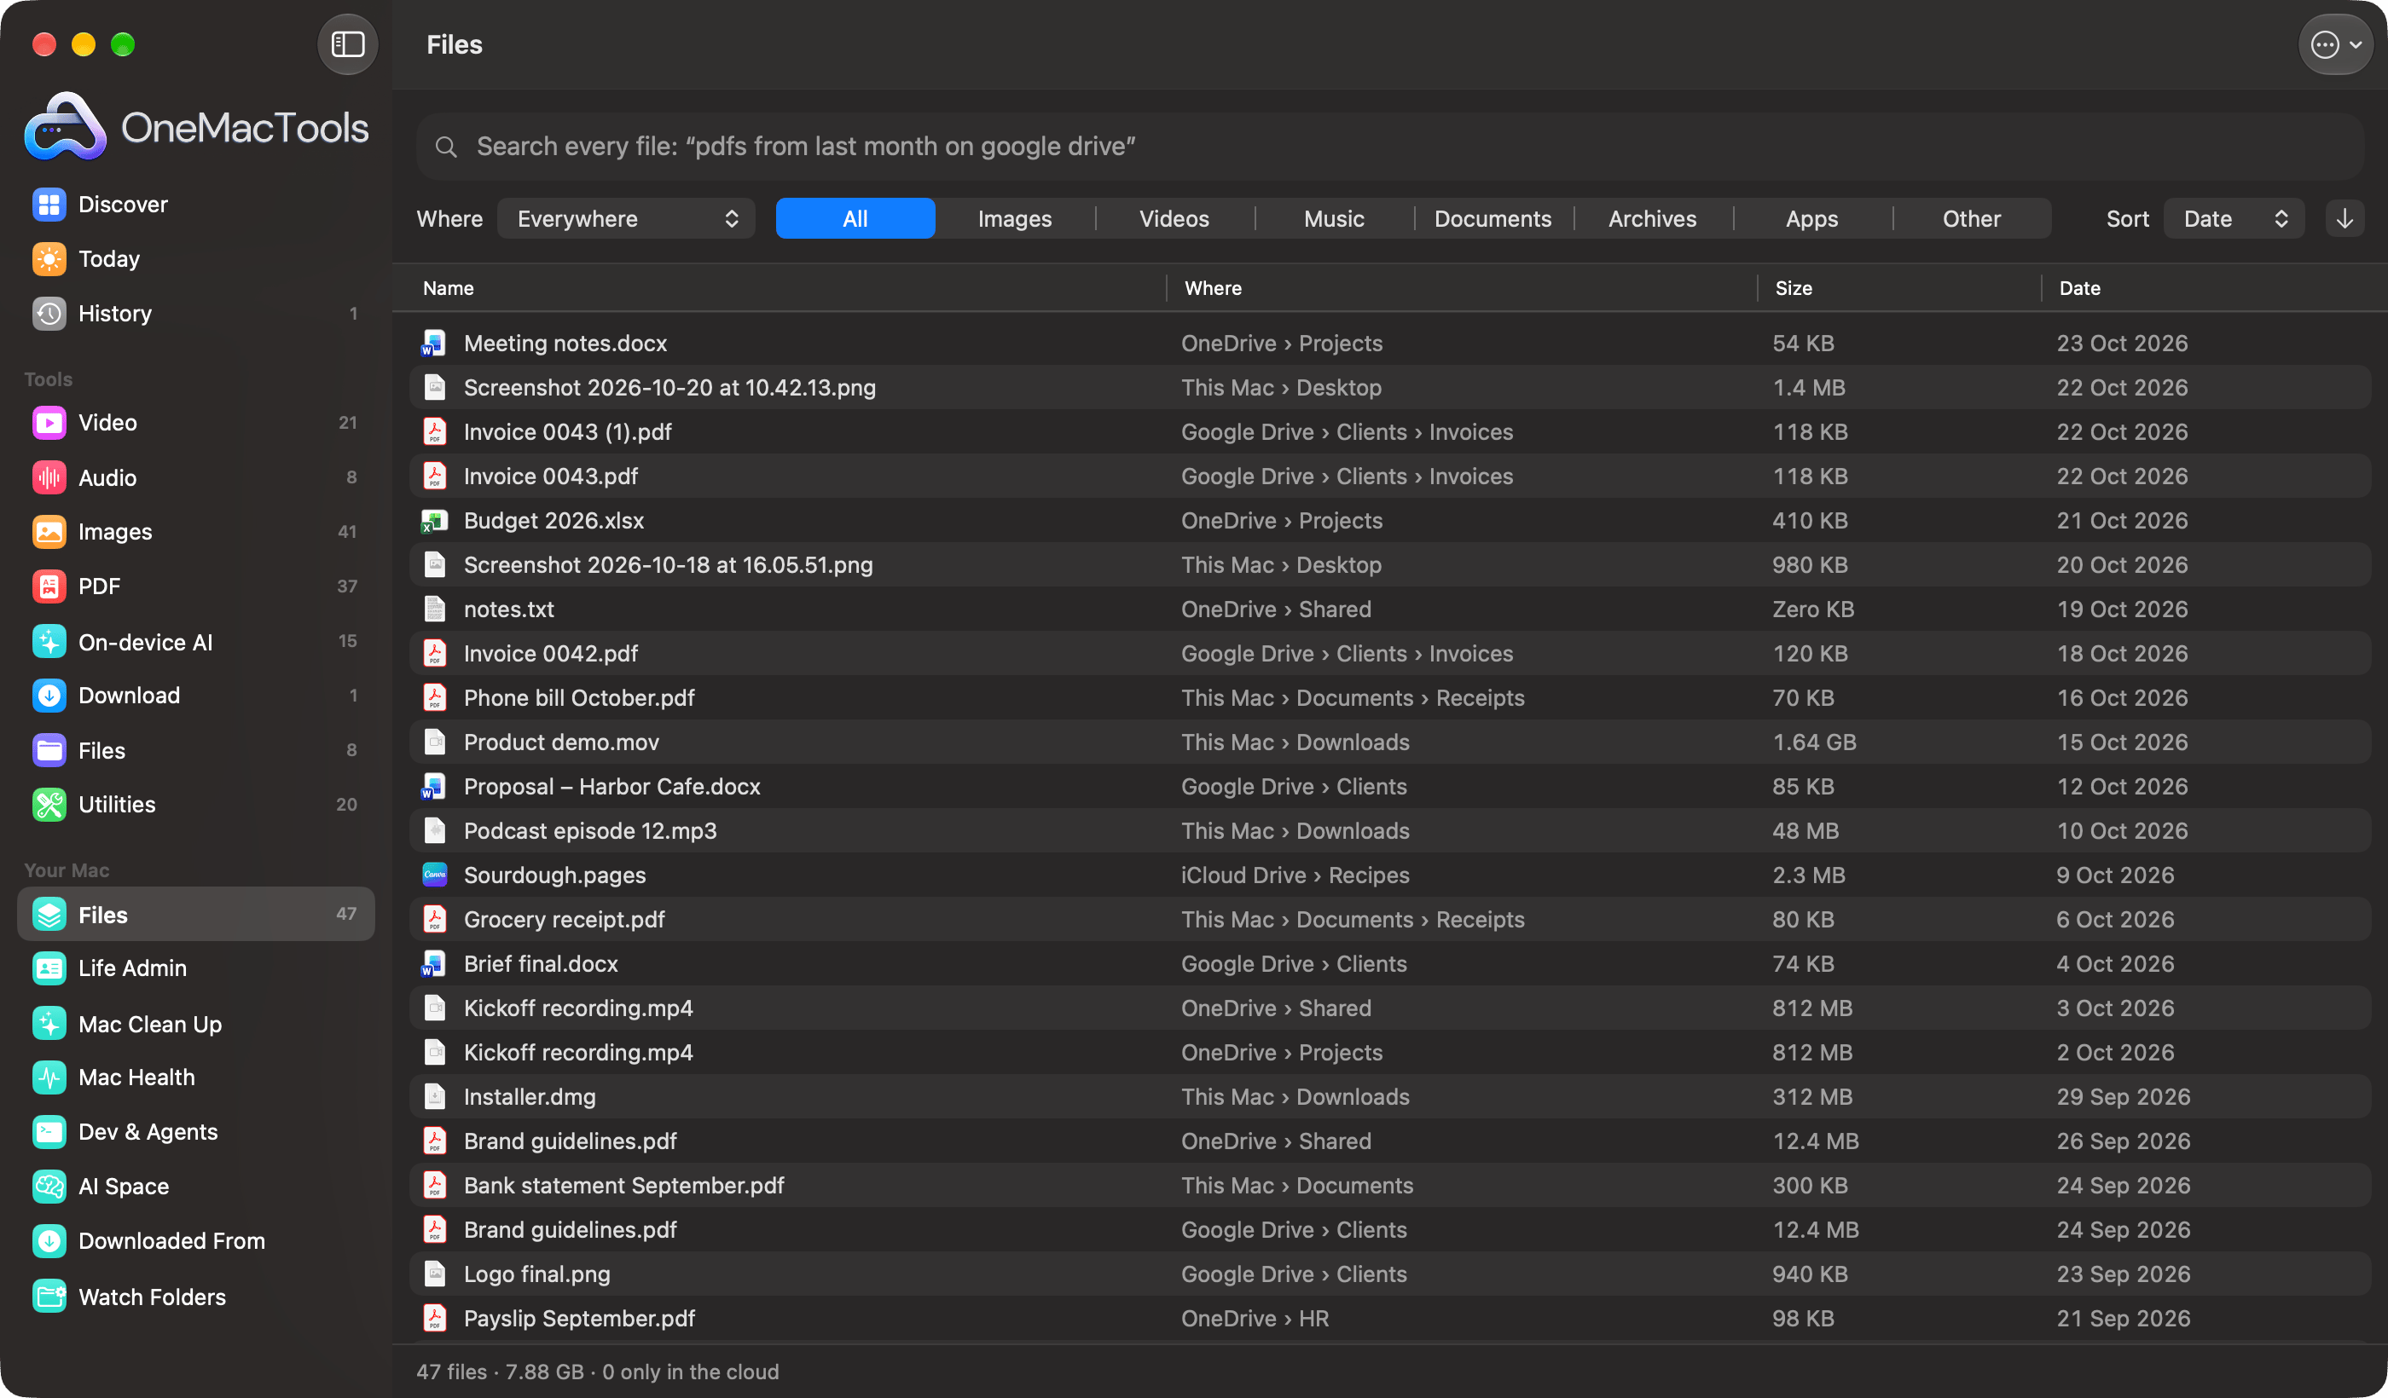Open the Images tools icon
The height and width of the screenshot is (1398, 2388).
[49, 531]
